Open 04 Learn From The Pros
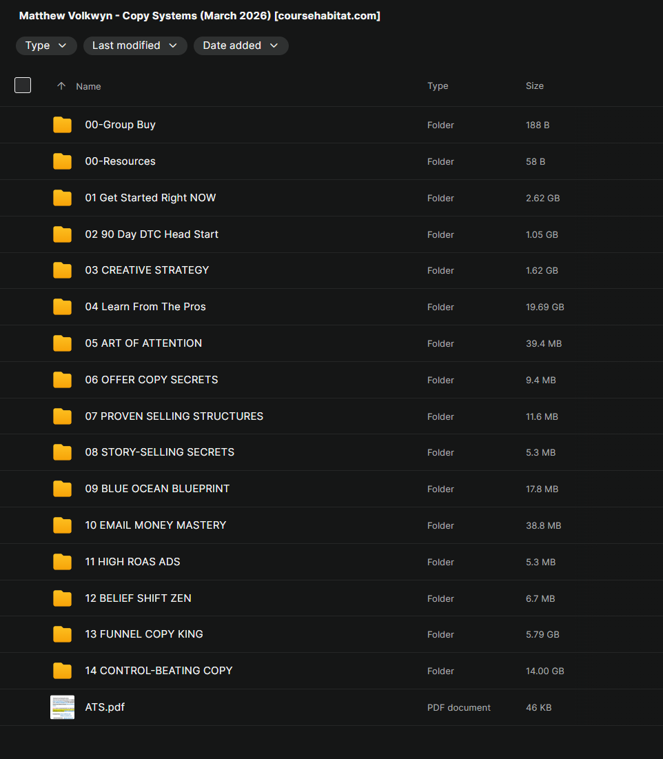The width and height of the screenshot is (663, 759). click(145, 307)
